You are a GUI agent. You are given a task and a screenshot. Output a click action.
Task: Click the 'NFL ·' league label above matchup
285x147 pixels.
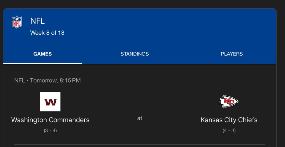tap(20, 80)
